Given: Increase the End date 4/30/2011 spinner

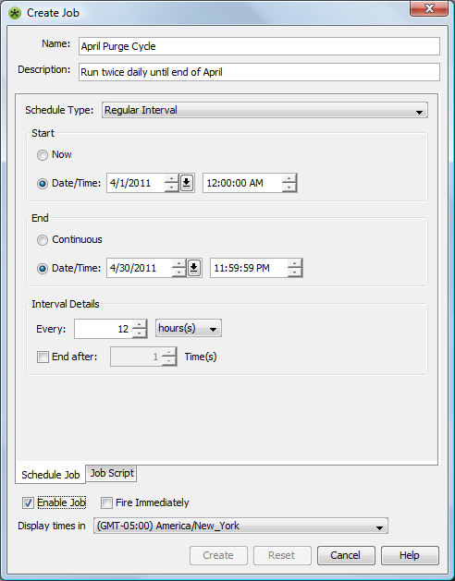Looking at the screenshot, I should pyautogui.click(x=178, y=263).
